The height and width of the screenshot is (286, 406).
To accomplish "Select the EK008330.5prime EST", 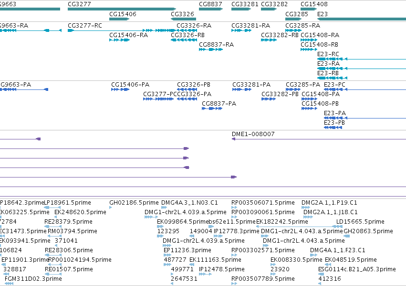I will (x=273, y=265).
